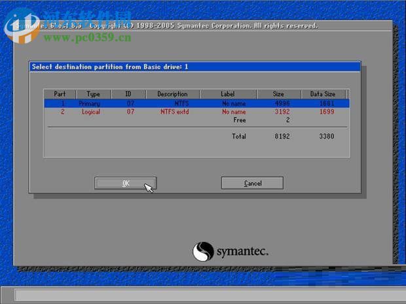Click size value 4998 in selected row
Screen dimensions: 406x304
(x=282, y=103)
